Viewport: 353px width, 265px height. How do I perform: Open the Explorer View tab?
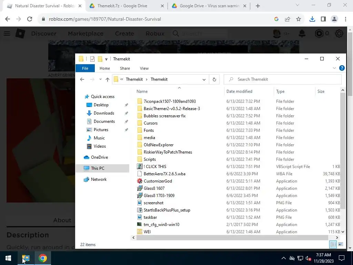(x=144, y=68)
